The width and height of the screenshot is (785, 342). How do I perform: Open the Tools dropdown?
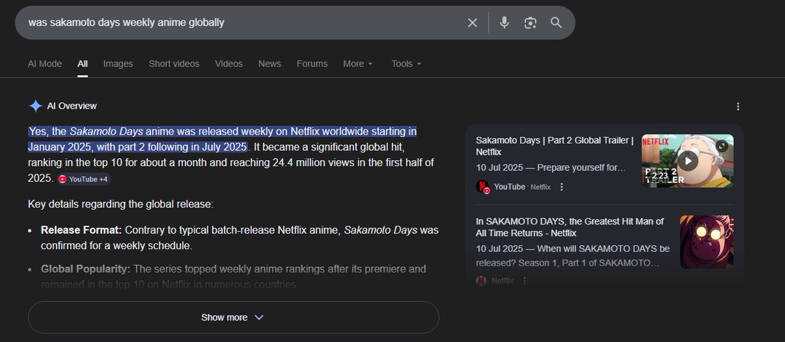click(406, 63)
